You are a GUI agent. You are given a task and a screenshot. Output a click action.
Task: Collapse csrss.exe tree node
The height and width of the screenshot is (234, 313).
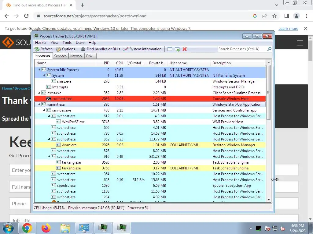click(39, 93)
